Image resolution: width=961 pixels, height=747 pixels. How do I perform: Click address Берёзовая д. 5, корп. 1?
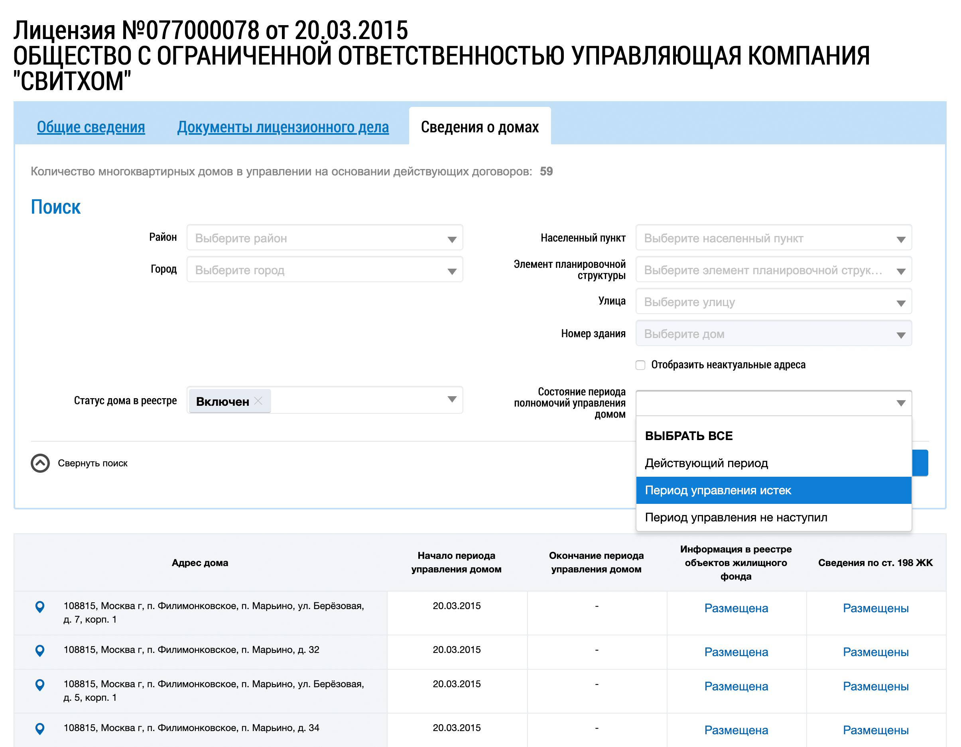coord(214,691)
